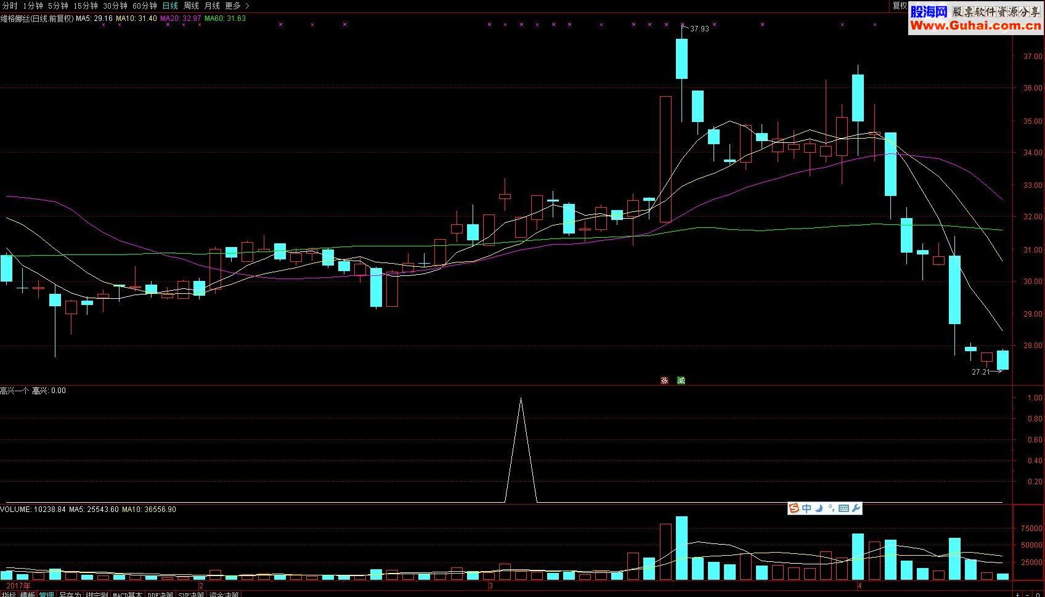Click the 37.00 price axis label
Viewport: 1045px width, 597px height.
coord(1033,57)
